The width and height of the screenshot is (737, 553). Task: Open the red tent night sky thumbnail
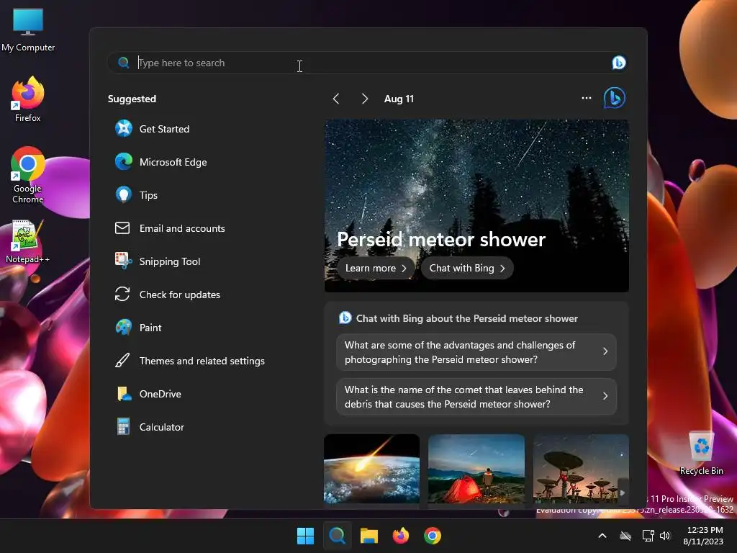click(476, 469)
